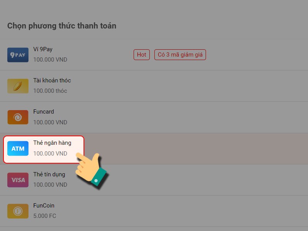Click the 5.000 FC amount
This screenshot has height=231, width=308.
click(45, 216)
